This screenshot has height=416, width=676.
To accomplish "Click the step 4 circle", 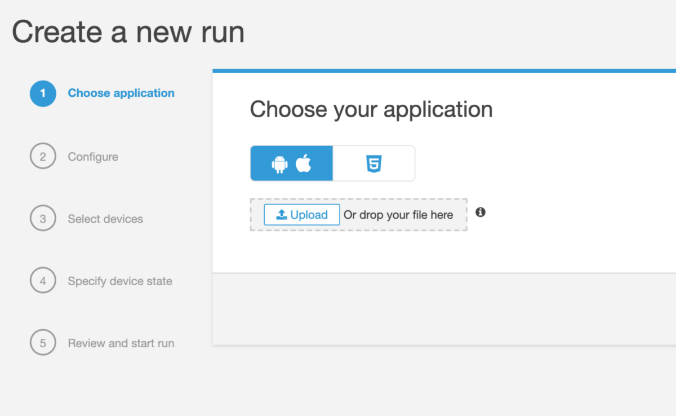I will (x=43, y=280).
